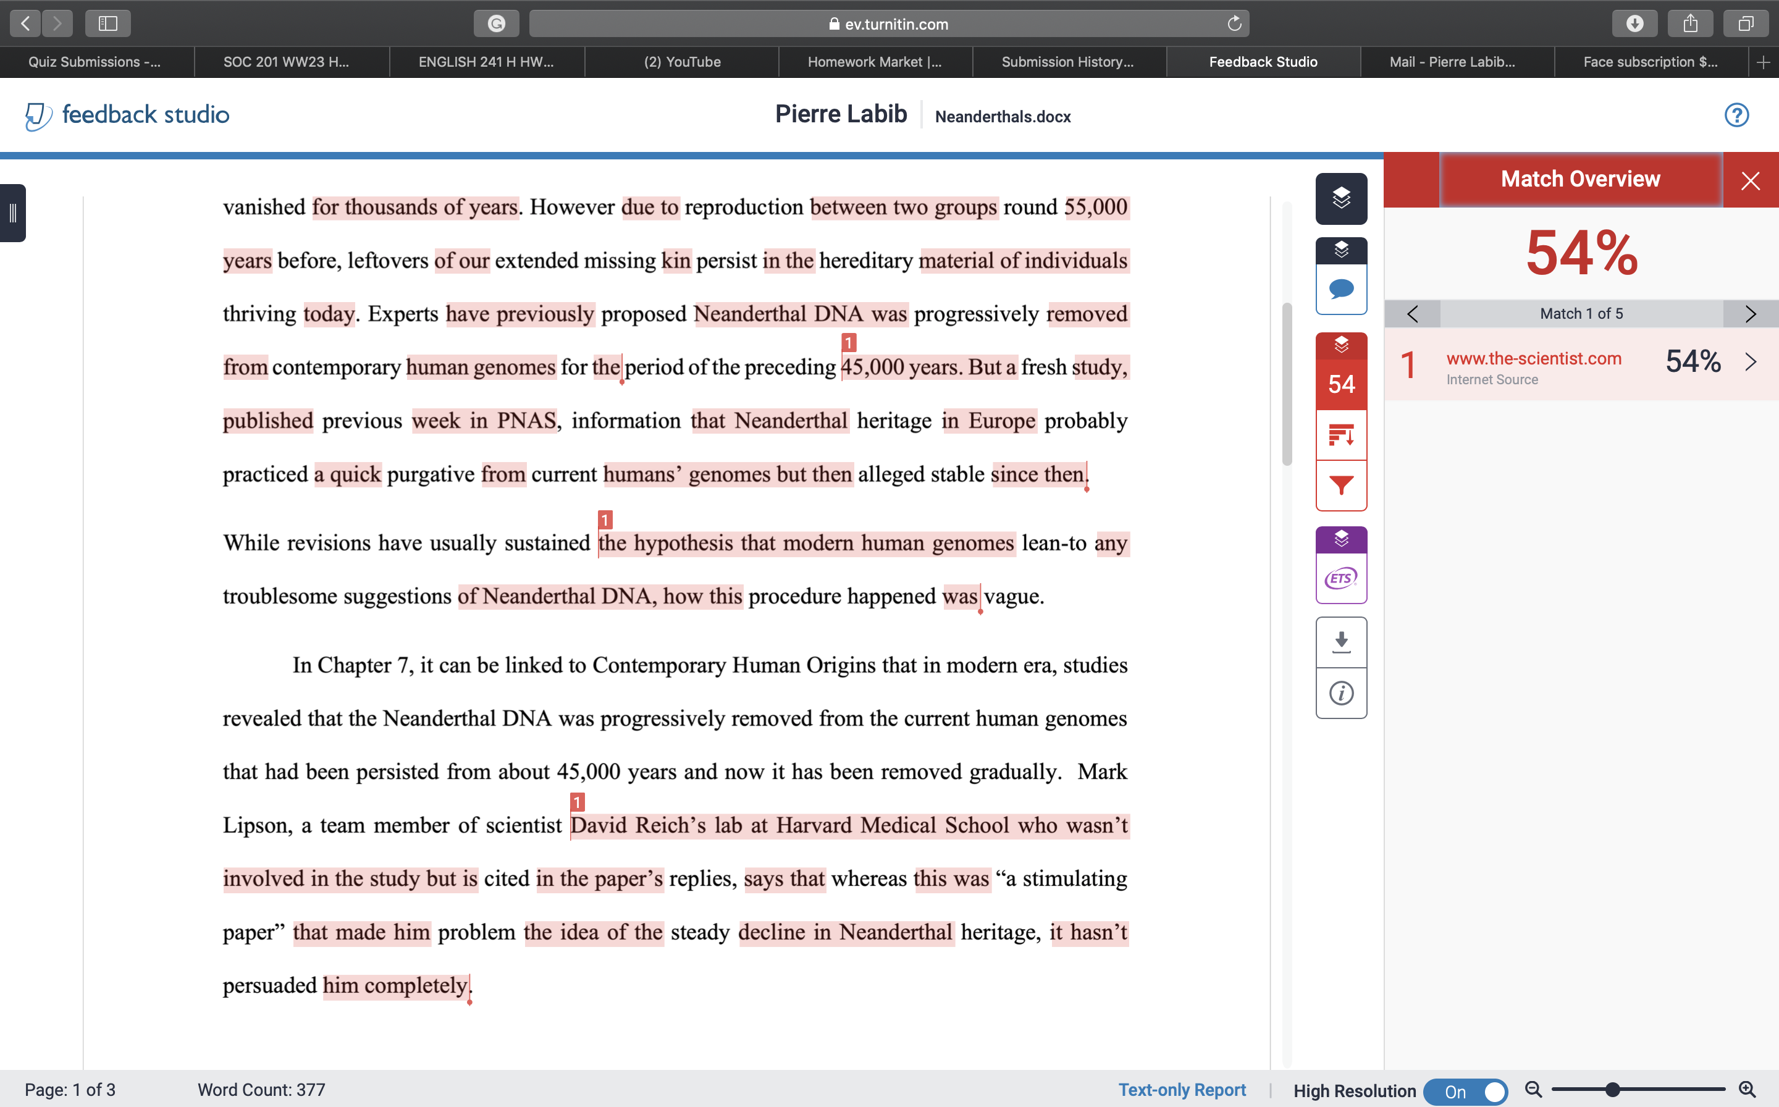The image size is (1779, 1107).
Task: Click match flag 1 above the hypothesis
Action: click(x=605, y=520)
